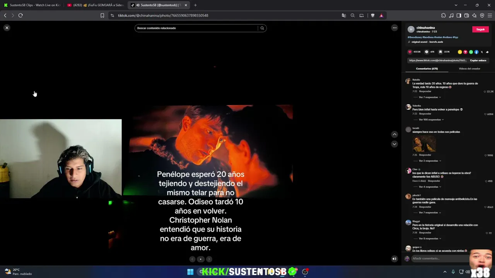Open image attached to 'siempre hace eso' comment
This screenshot has width=495, height=278.
(x=424, y=144)
